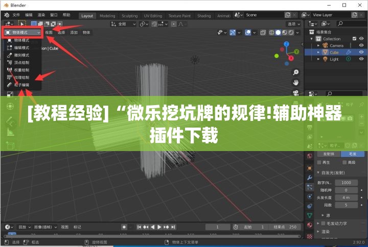Choose the subtract selection mode icon
The image size is (368, 247).
[x=47, y=23]
